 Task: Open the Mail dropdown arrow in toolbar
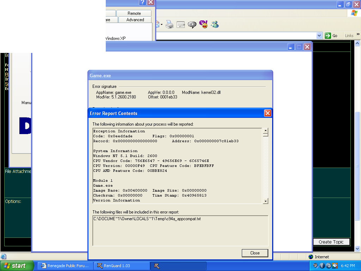coord(161,24)
